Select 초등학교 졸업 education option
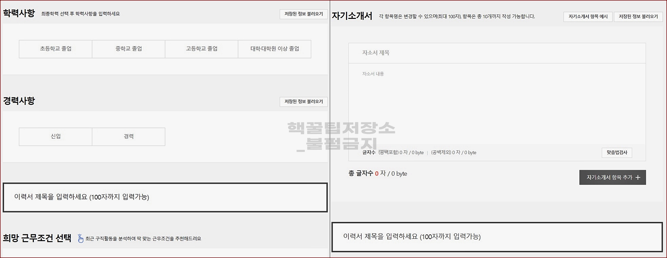This screenshot has height=258, width=667. (x=55, y=49)
